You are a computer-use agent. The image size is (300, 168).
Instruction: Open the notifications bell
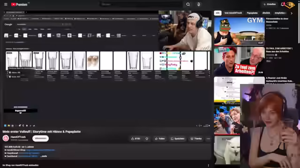point(283,4)
